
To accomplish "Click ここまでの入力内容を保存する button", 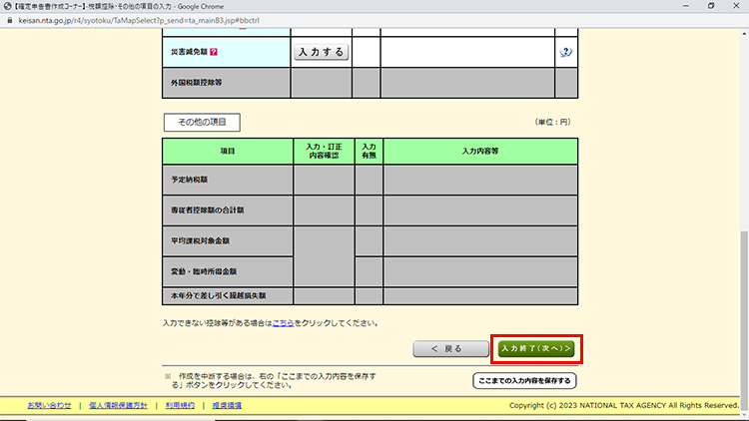I will (x=524, y=380).
